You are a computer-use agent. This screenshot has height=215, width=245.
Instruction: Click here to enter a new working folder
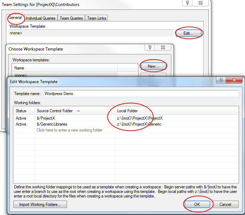[69, 130]
